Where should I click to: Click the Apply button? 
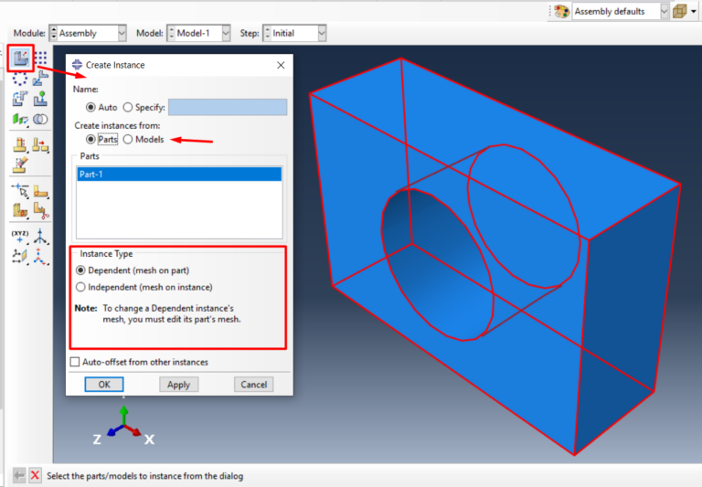[x=178, y=385]
